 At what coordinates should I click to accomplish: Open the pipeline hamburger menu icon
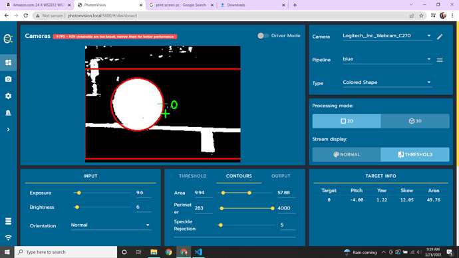coord(440,60)
